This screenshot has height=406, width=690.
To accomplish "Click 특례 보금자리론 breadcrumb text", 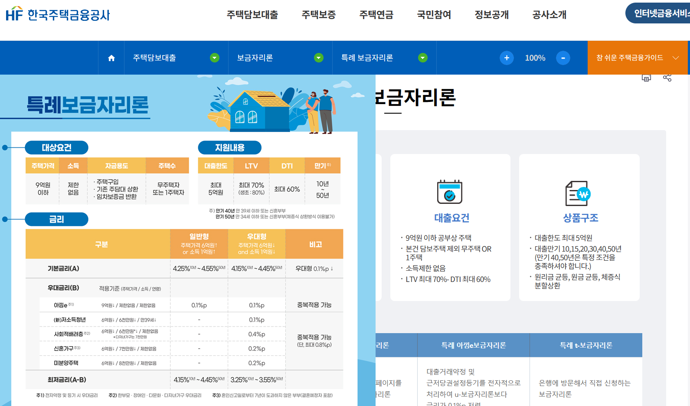I will (x=367, y=58).
